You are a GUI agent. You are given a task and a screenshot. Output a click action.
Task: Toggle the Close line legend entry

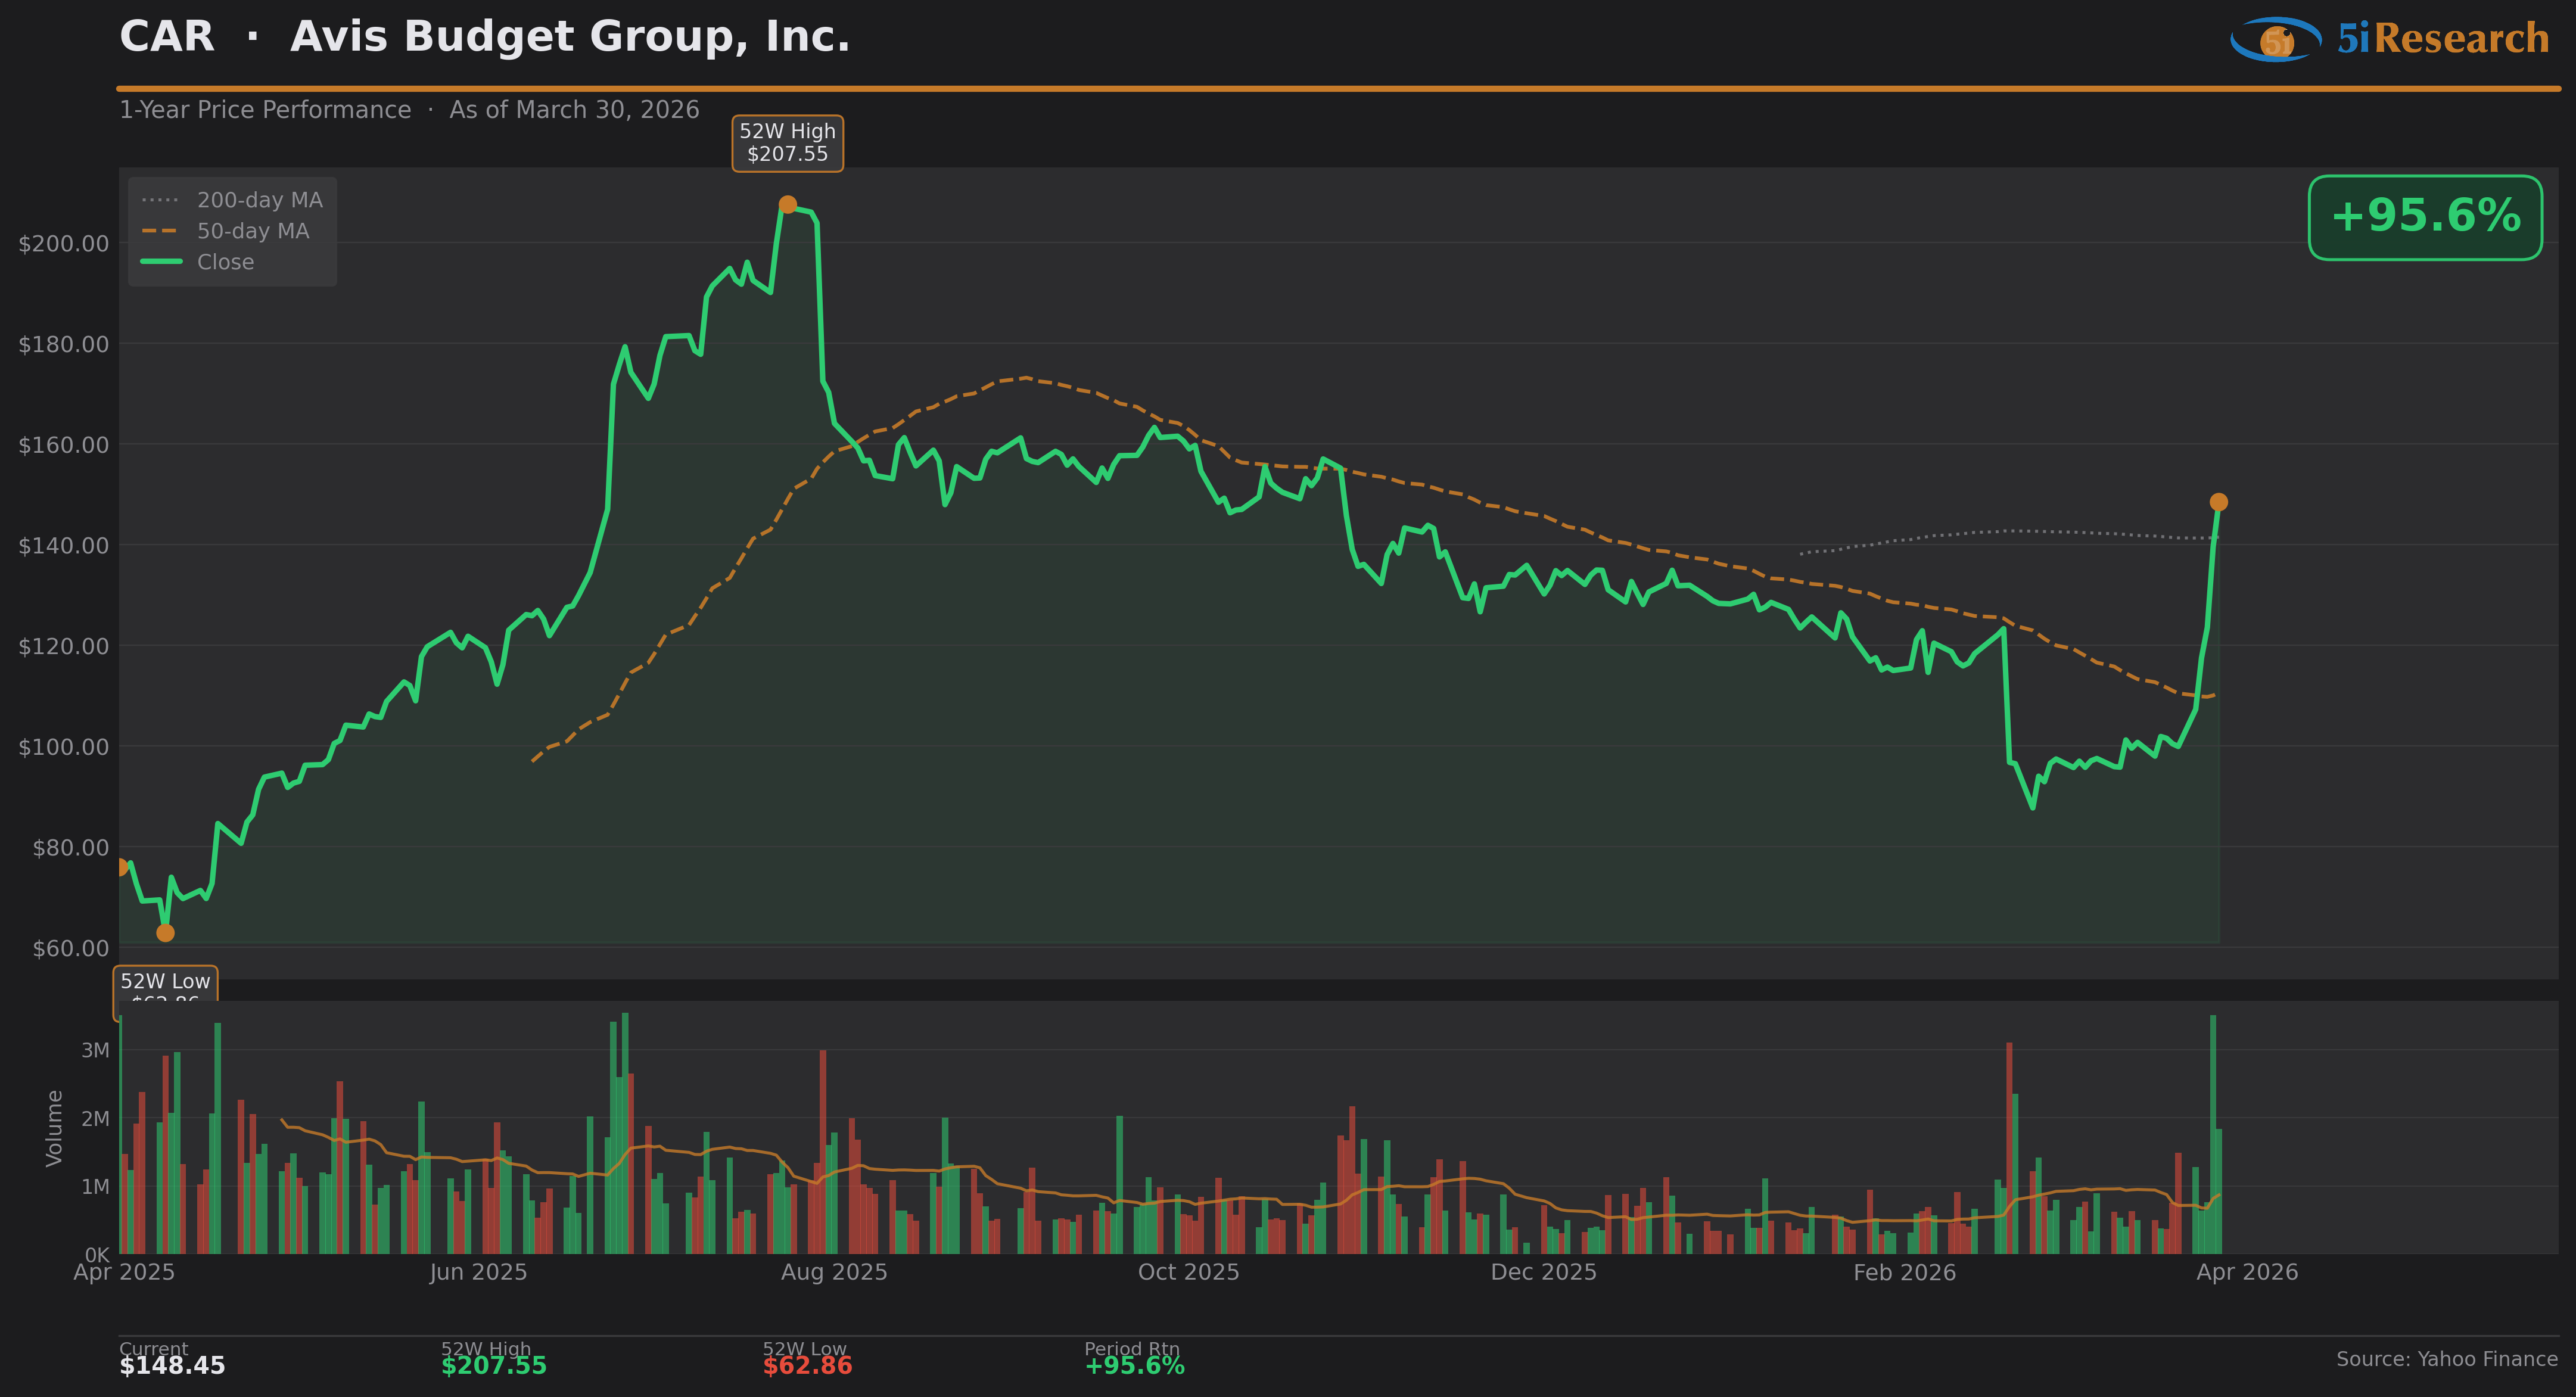click(225, 262)
